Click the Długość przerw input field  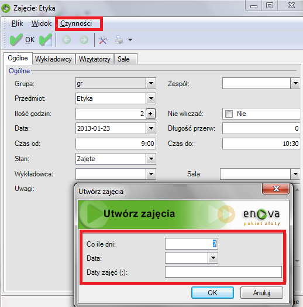tap(261, 128)
